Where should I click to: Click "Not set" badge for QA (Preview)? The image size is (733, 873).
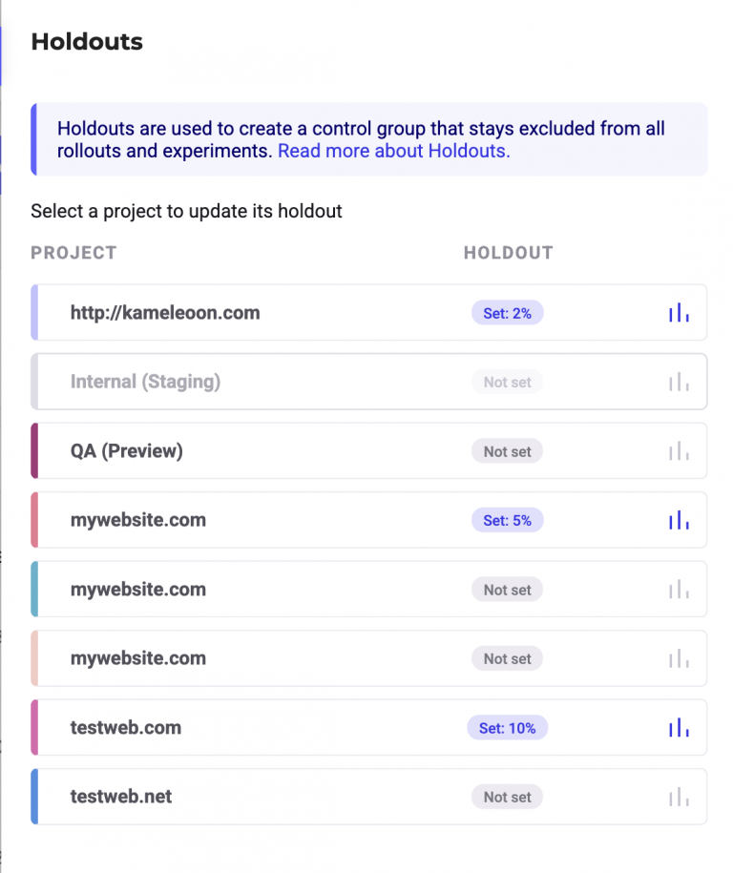click(x=507, y=451)
